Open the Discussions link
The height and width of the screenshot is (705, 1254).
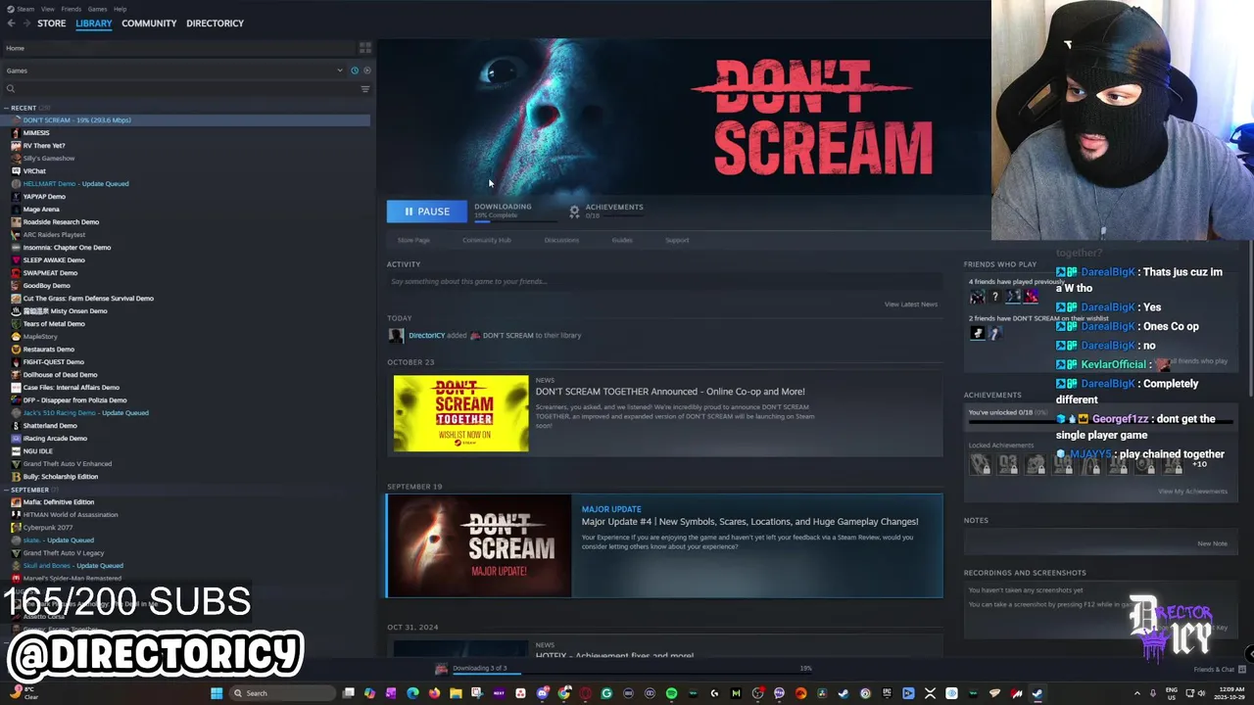(561, 240)
